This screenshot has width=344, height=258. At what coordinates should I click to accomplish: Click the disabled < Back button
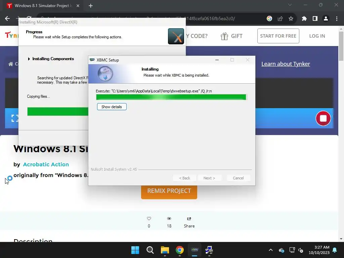coord(184,178)
